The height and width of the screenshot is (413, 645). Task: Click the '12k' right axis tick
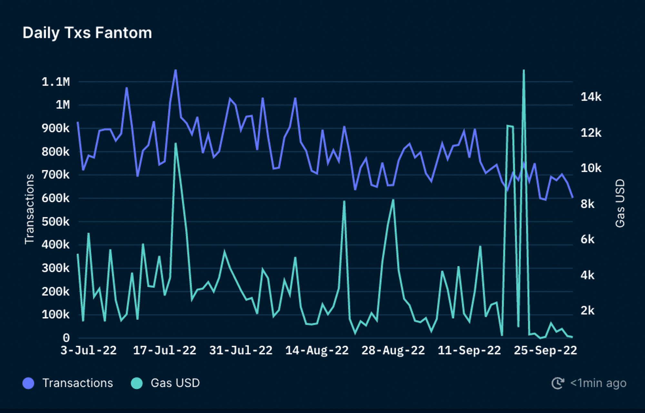point(591,133)
